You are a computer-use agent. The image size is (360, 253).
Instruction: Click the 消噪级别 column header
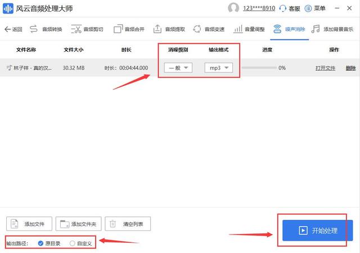click(178, 49)
